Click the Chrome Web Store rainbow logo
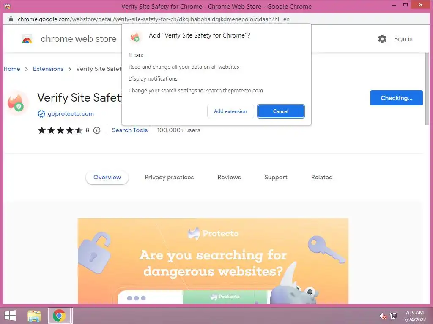 [x=27, y=39]
